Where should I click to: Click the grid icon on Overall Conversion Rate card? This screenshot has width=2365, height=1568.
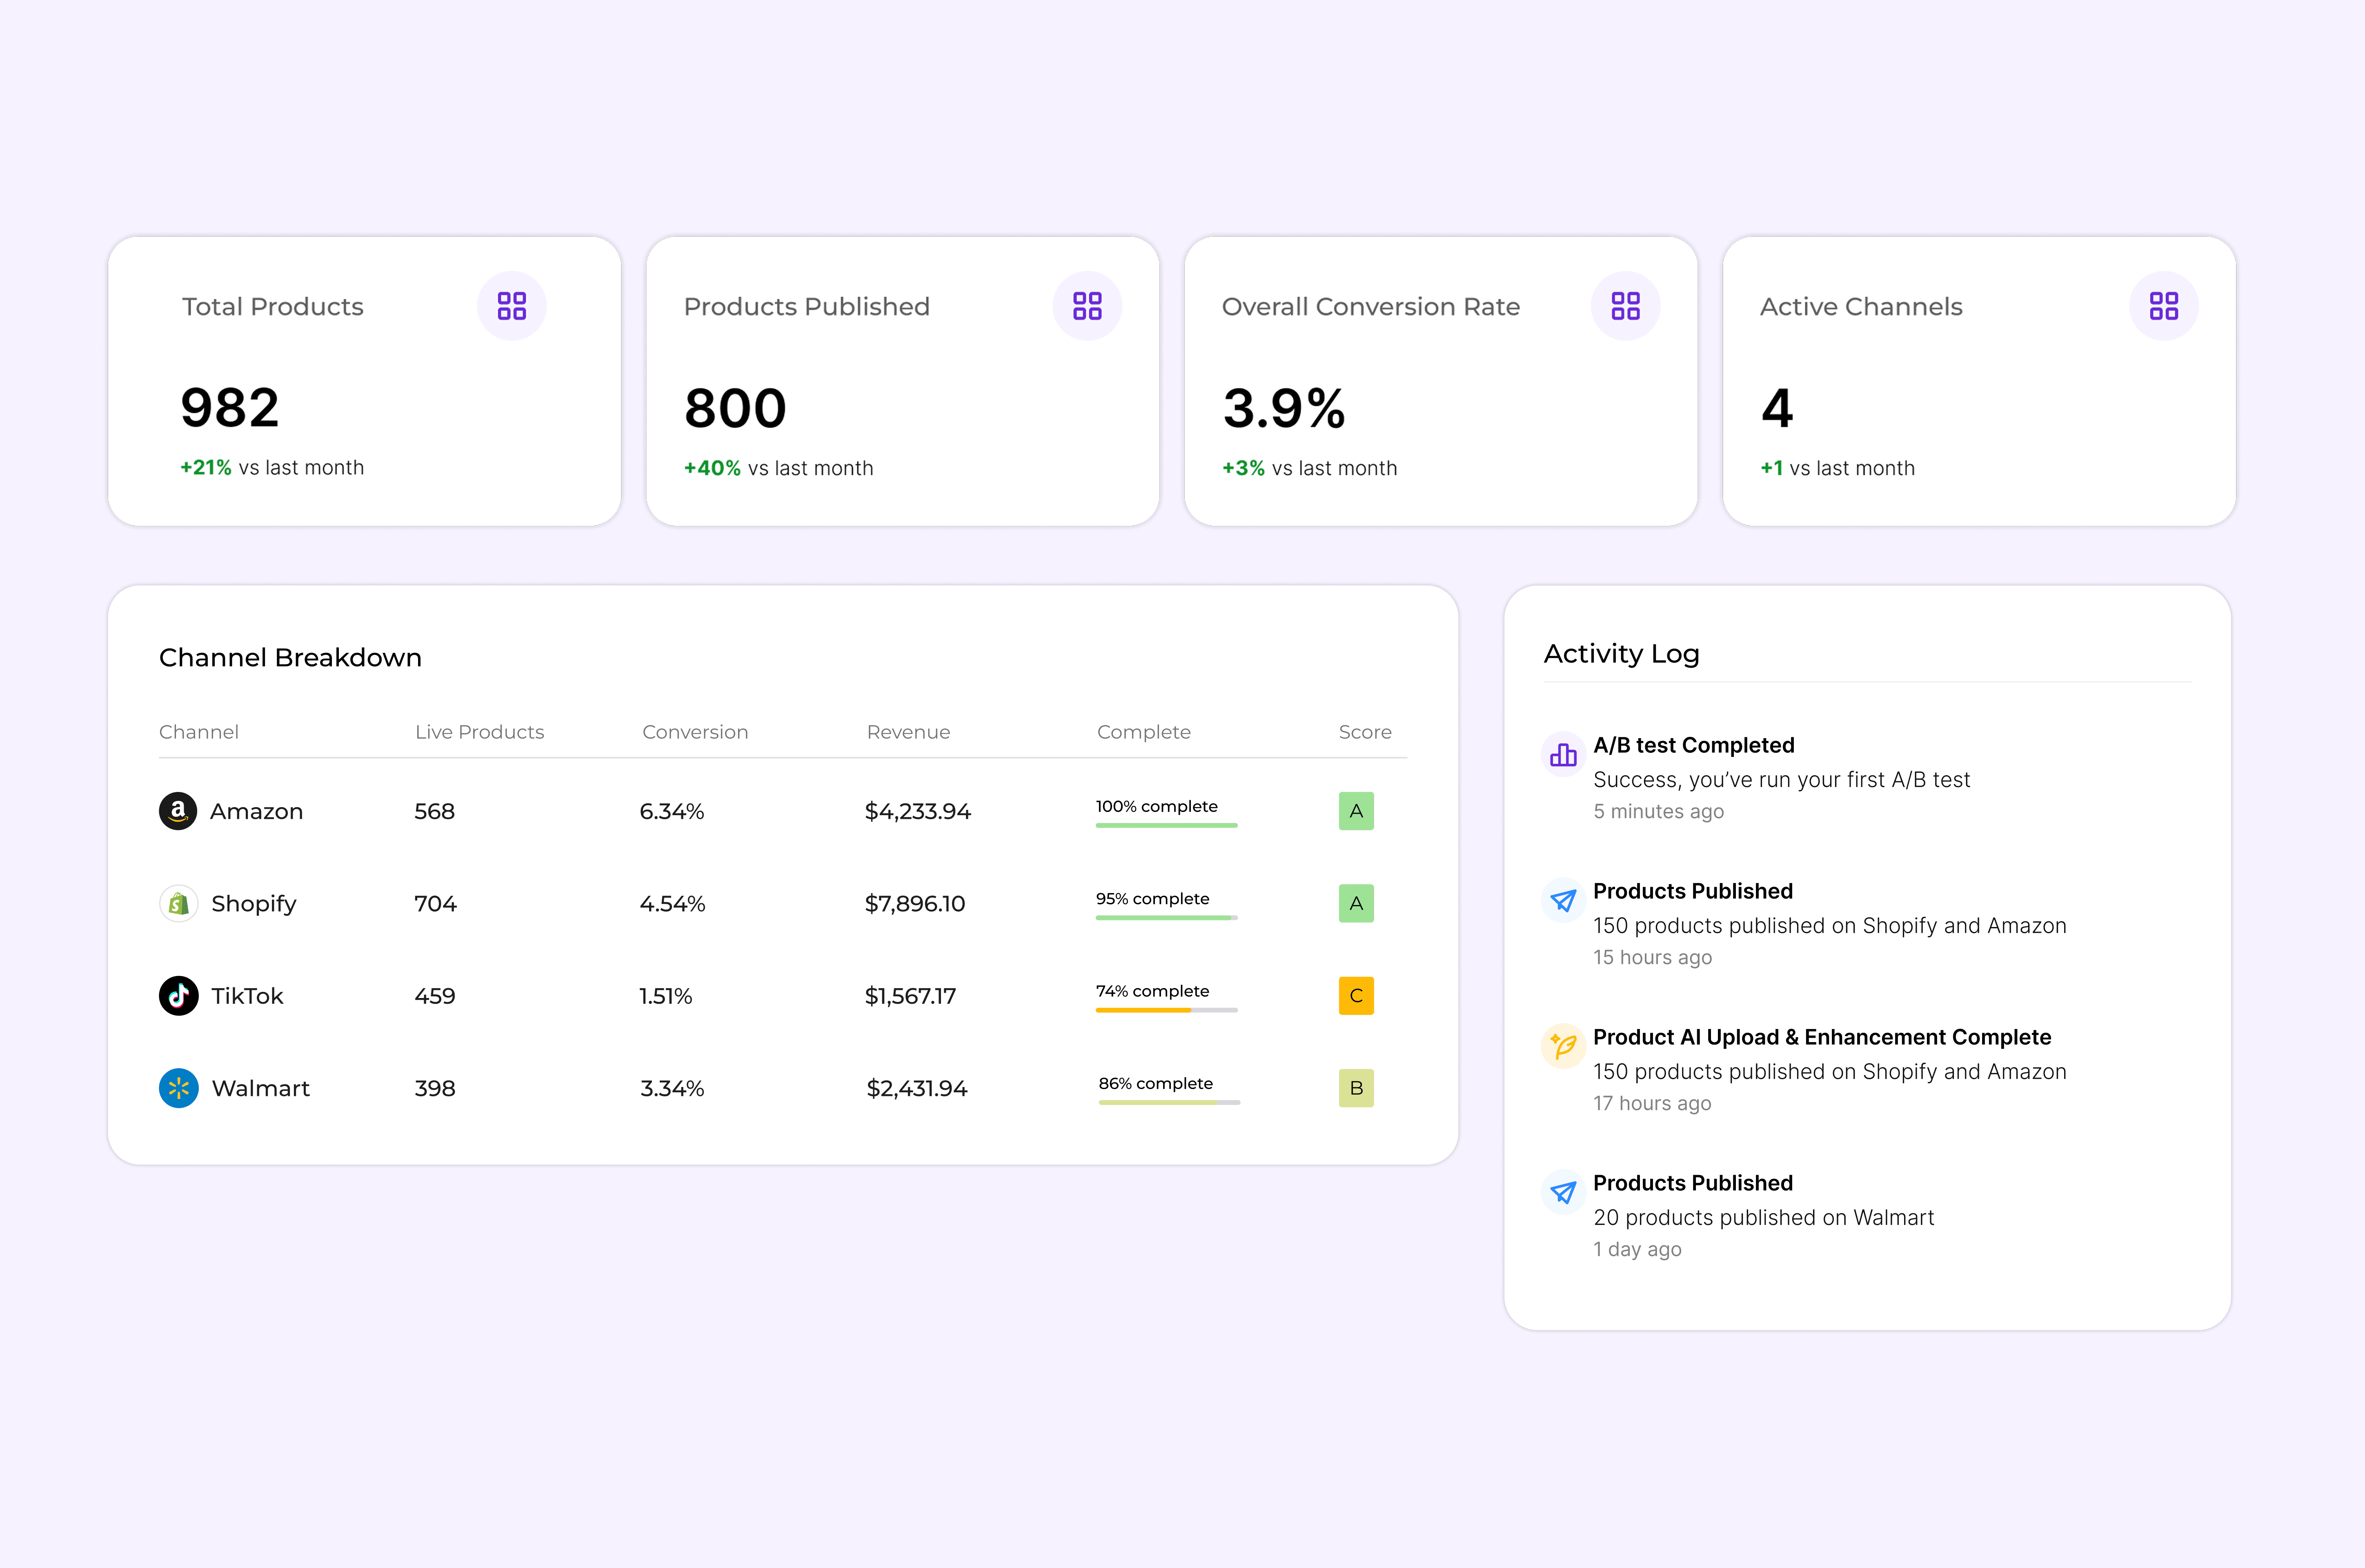click(1626, 306)
